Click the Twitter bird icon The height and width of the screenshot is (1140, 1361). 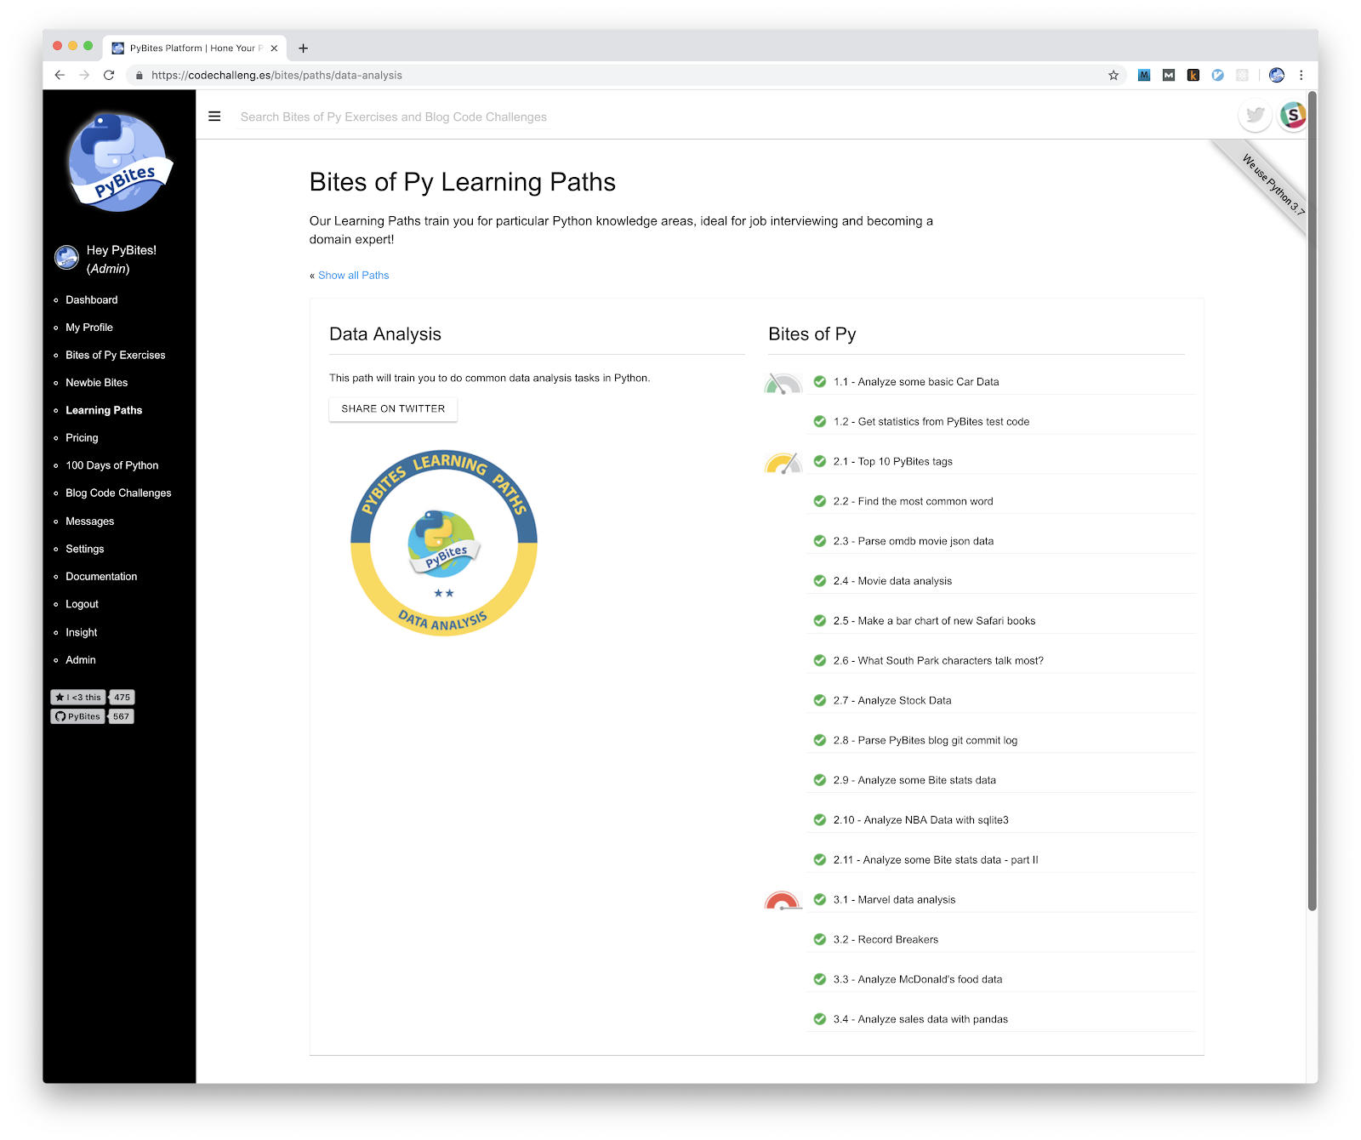pos(1255,115)
